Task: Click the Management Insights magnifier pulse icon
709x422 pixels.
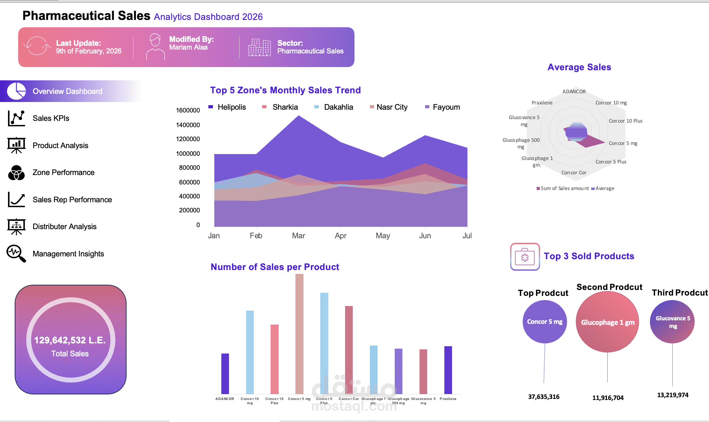Action: (x=16, y=254)
